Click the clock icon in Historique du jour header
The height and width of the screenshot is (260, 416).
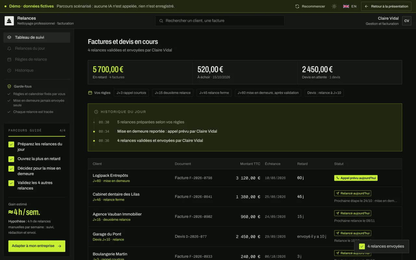pyautogui.click(x=96, y=112)
